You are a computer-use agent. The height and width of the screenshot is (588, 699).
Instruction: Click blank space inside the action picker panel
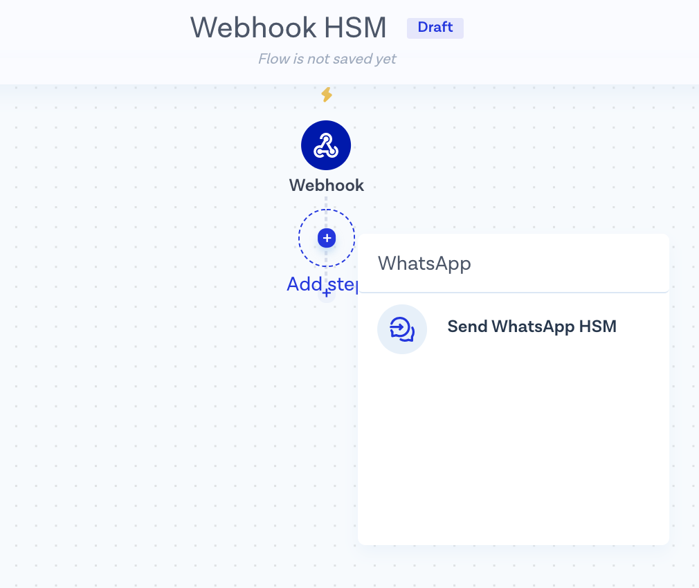513,450
